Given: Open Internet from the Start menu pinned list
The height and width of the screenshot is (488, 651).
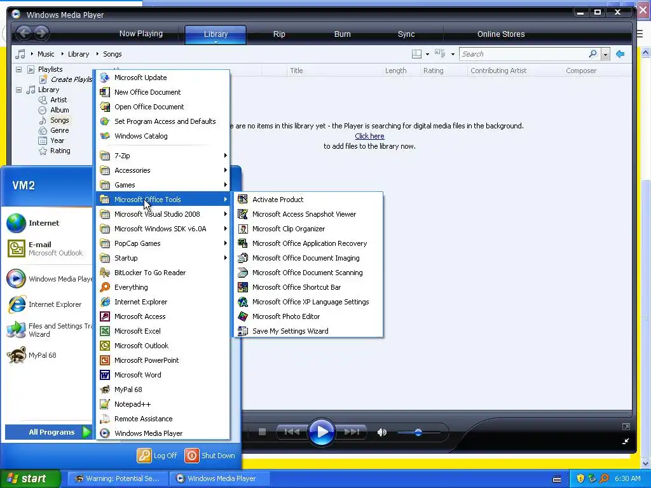Looking at the screenshot, I should (46, 223).
